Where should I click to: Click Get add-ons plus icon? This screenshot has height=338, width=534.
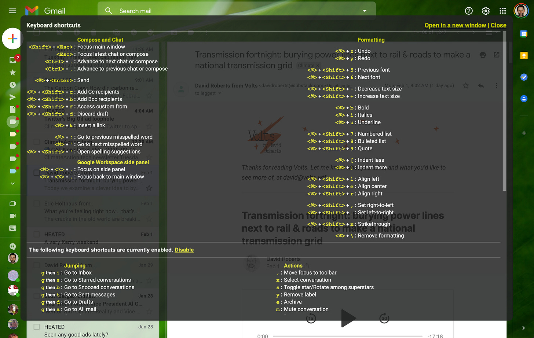pos(524,133)
